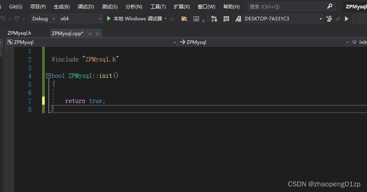This screenshot has width=367, height=192.
Task: Open the Debug configuration dropdown
Action: pos(43,18)
